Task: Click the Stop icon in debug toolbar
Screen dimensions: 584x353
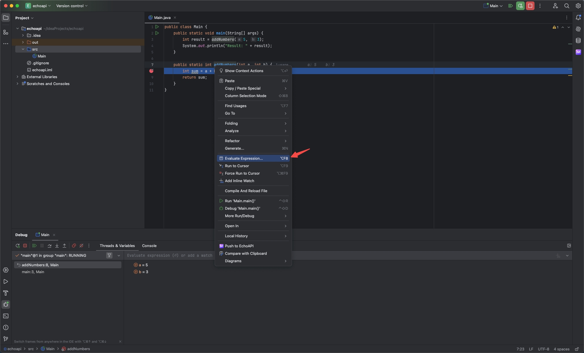Action: (25, 246)
